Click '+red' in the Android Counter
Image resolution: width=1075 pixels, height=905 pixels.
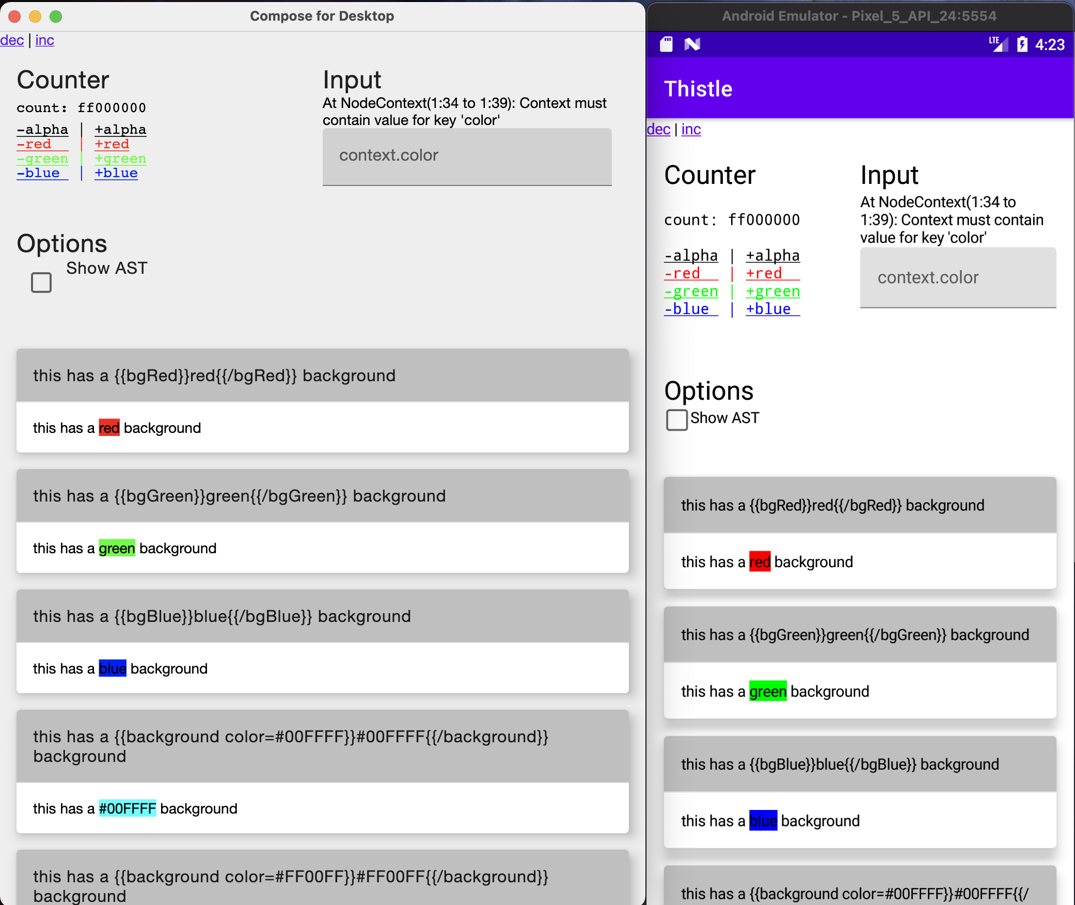[x=764, y=273]
